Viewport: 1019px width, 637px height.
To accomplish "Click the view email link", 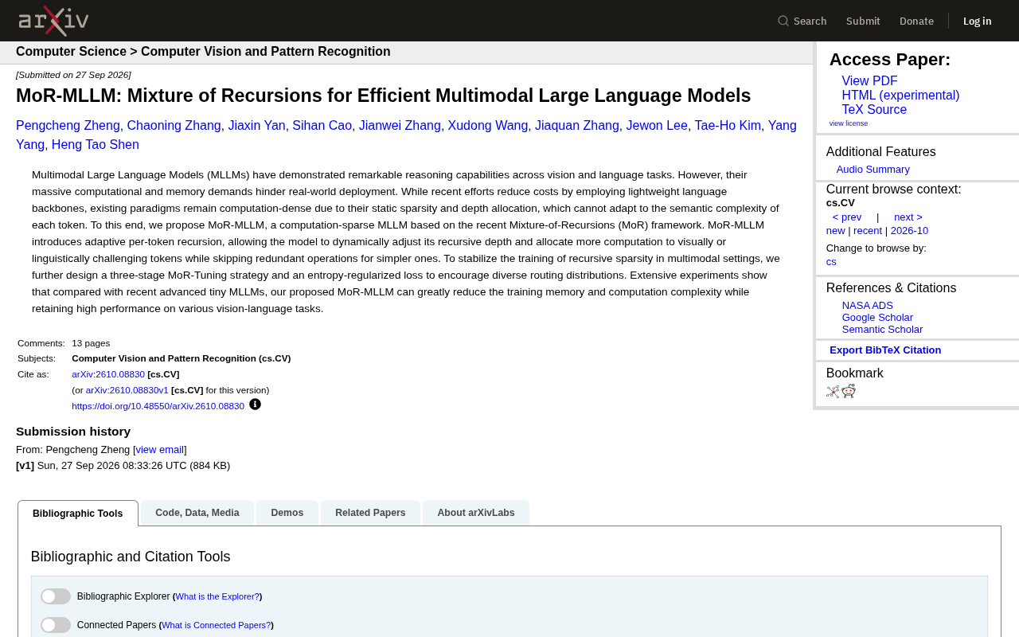I will [x=160, y=450].
